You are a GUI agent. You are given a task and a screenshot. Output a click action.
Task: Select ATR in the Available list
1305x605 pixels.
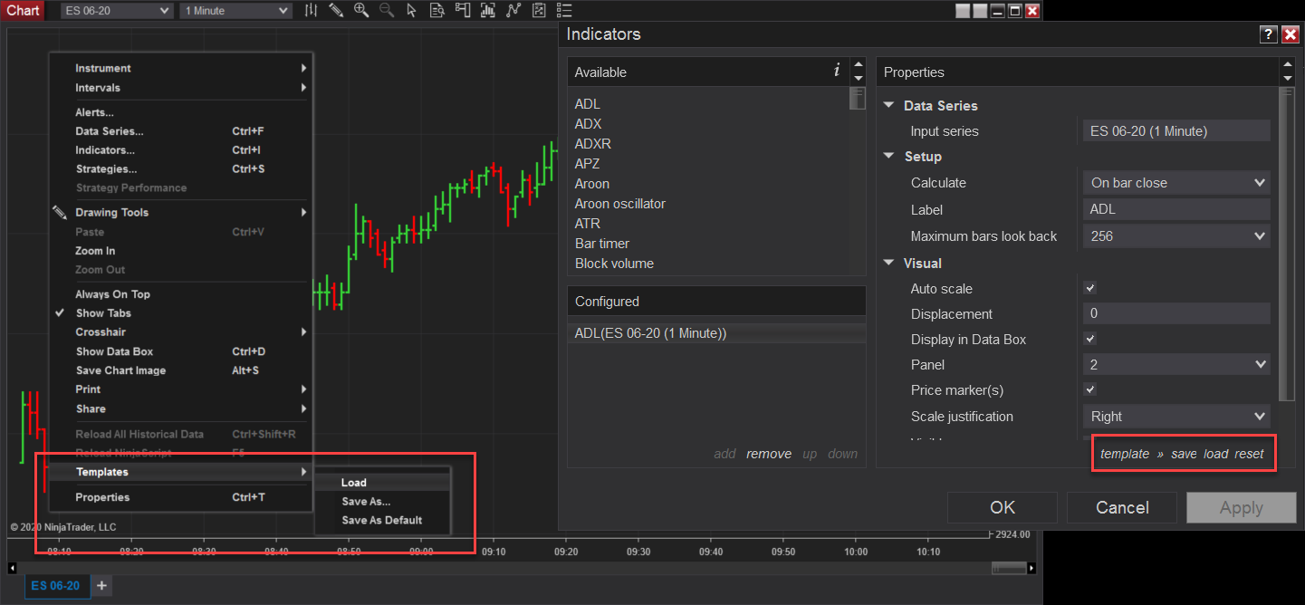(x=588, y=224)
